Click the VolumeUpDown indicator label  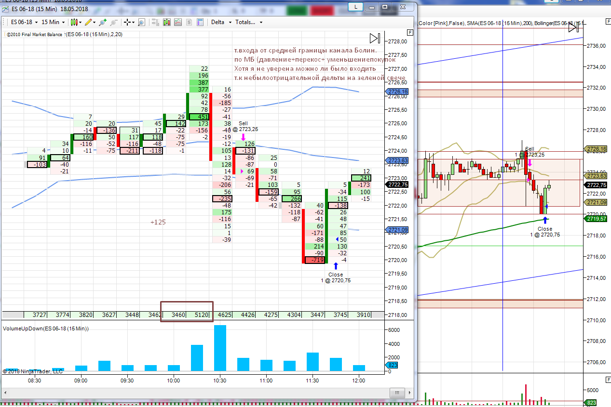point(46,328)
